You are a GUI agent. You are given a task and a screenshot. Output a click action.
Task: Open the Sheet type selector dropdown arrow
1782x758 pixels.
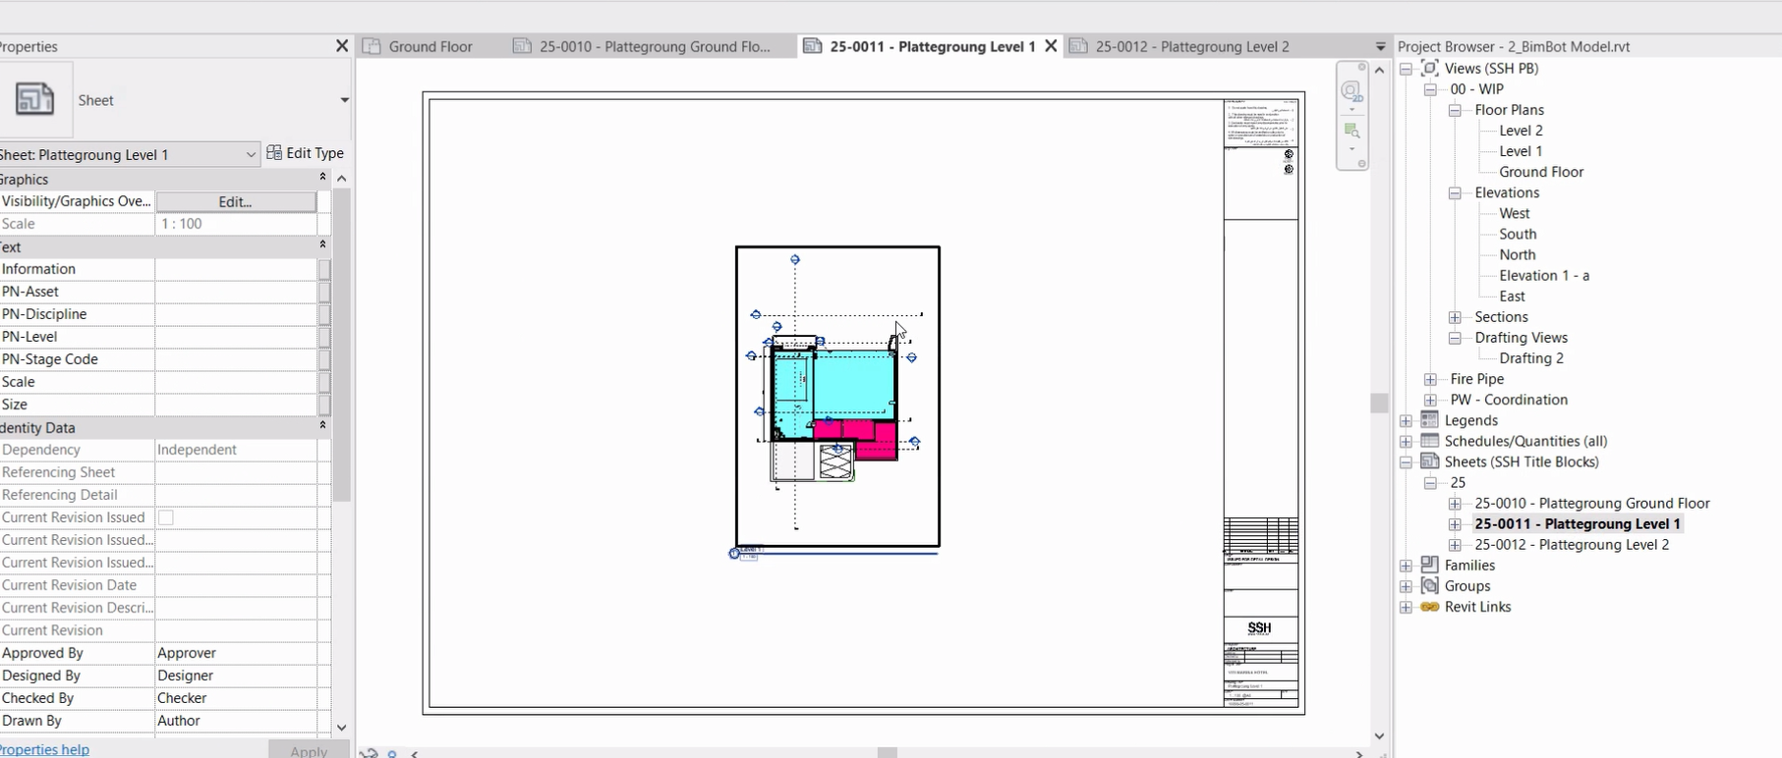point(344,100)
